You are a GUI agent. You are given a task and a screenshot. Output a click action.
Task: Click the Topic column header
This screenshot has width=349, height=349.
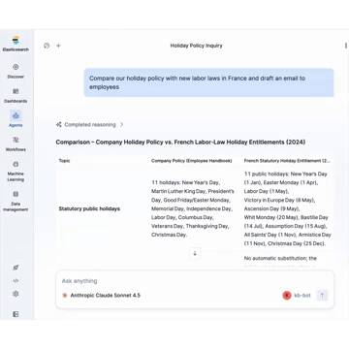64,161
